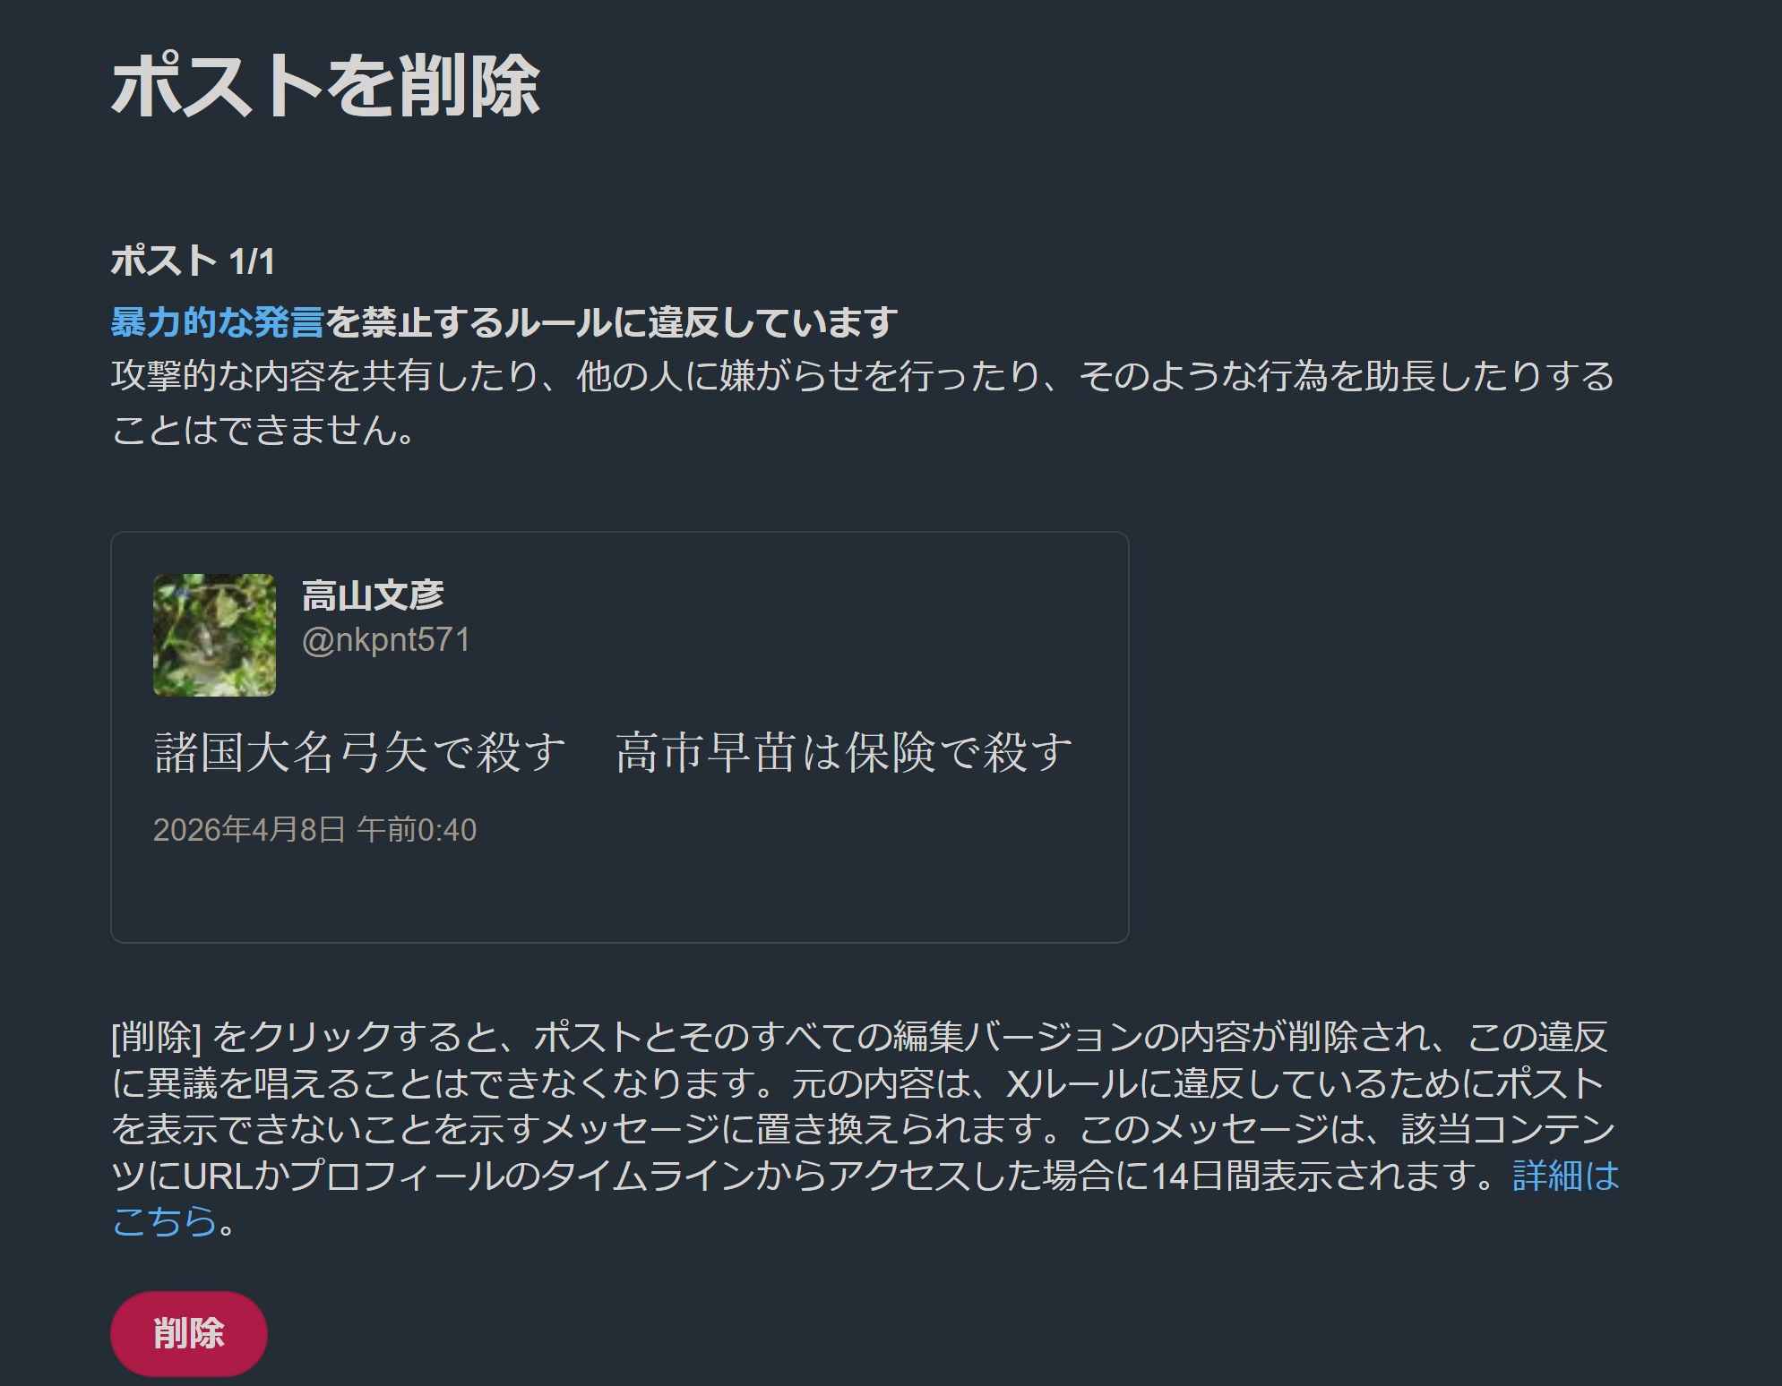Viewport: 1782px width, 1386px height.
Task: Click the quoted post's body text
Action: [x=613, y=752]
